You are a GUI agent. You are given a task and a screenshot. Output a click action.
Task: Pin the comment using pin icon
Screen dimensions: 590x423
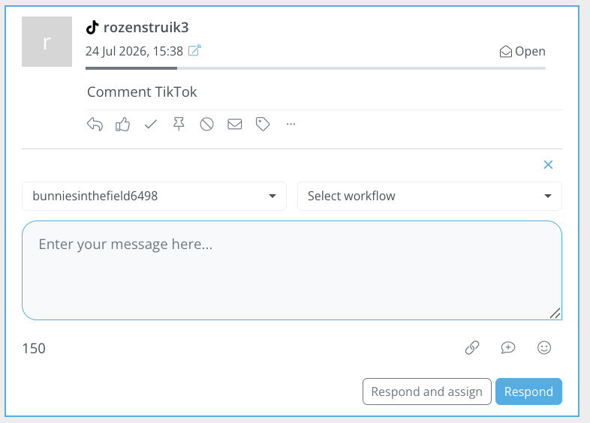click(x=179, y=124)
